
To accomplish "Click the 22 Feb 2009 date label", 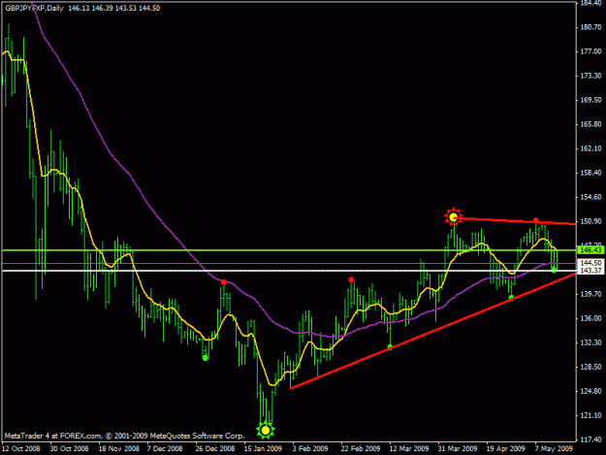I will [361, 448].
